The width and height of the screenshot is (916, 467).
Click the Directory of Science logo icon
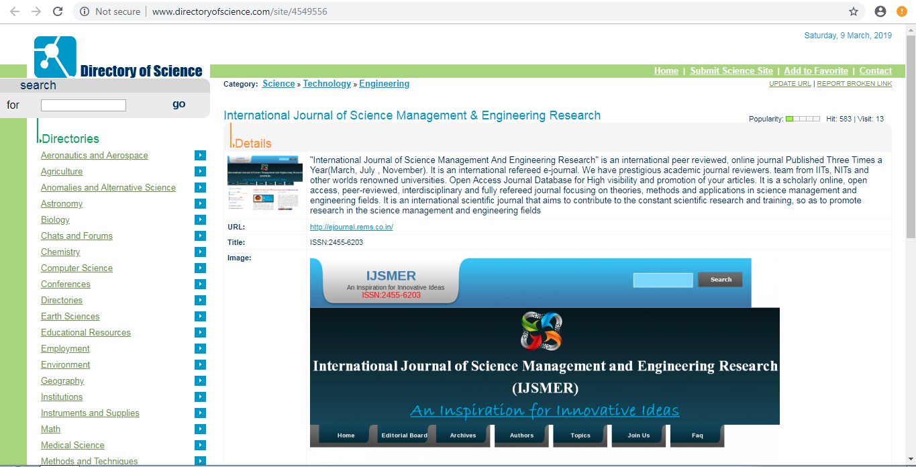click(55, 57)
